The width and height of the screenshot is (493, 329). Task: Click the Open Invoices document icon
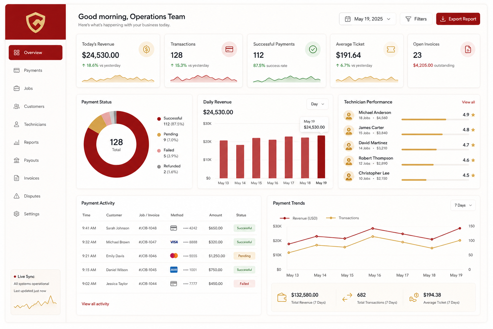[x=468, y=49]
